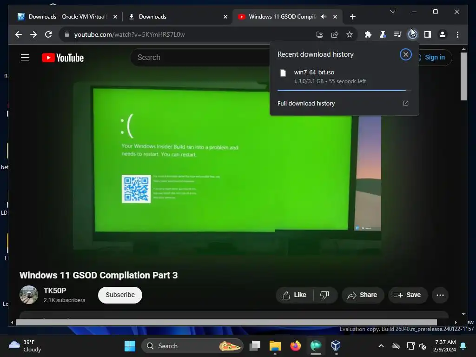Viewport: 476px width, 357px height.
Task: Open a new browser tab
Action: (x=352, y=17)
